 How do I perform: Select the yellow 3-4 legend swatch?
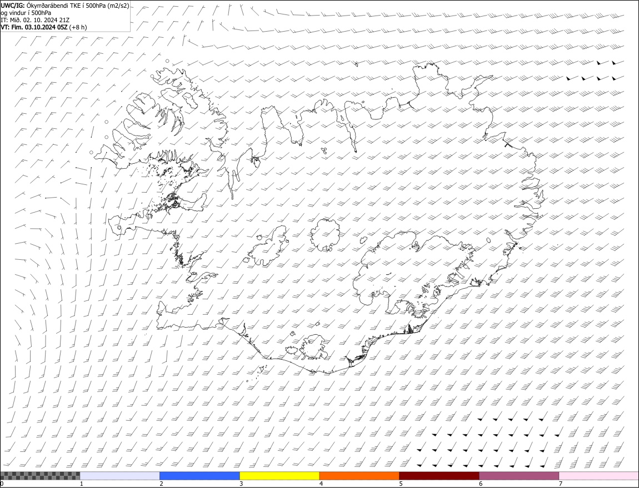coord(279,476)
